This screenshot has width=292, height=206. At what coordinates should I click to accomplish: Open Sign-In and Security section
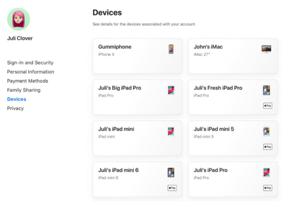(30, 63)
